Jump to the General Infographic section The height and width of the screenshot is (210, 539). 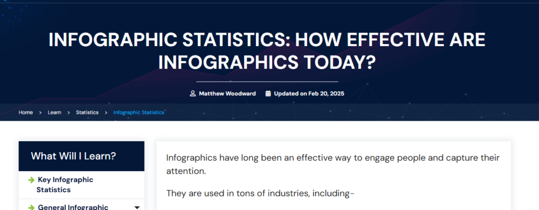tap(73, 207)
